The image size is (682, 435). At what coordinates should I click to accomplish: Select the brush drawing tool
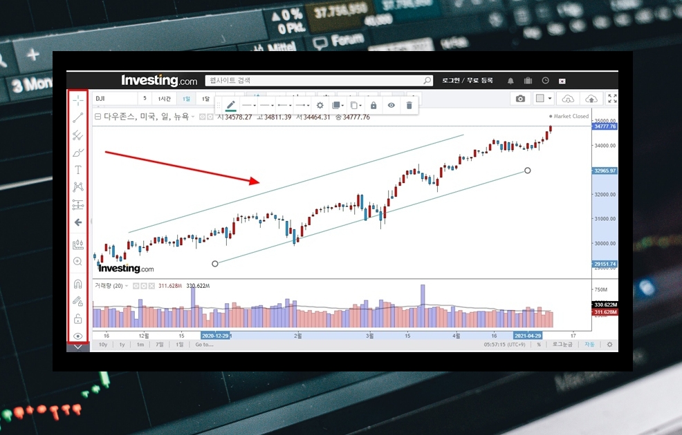78,153
